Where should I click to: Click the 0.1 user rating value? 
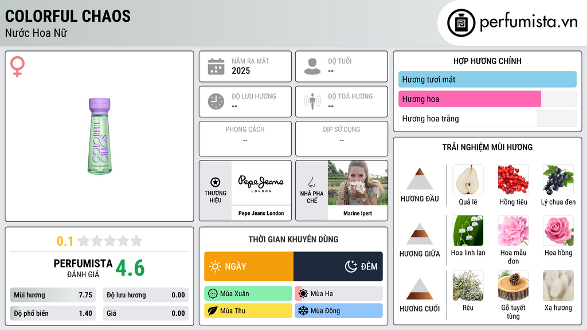click(65, 241)
